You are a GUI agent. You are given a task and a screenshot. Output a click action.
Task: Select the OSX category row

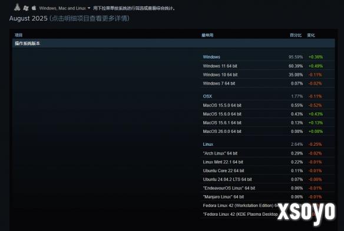[267, 96]
